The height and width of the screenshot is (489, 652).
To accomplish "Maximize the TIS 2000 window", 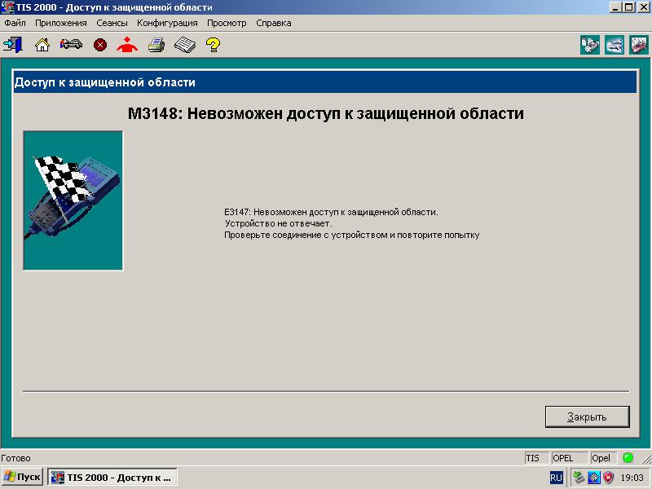I will pyautogui.click(x=629, y=7).
